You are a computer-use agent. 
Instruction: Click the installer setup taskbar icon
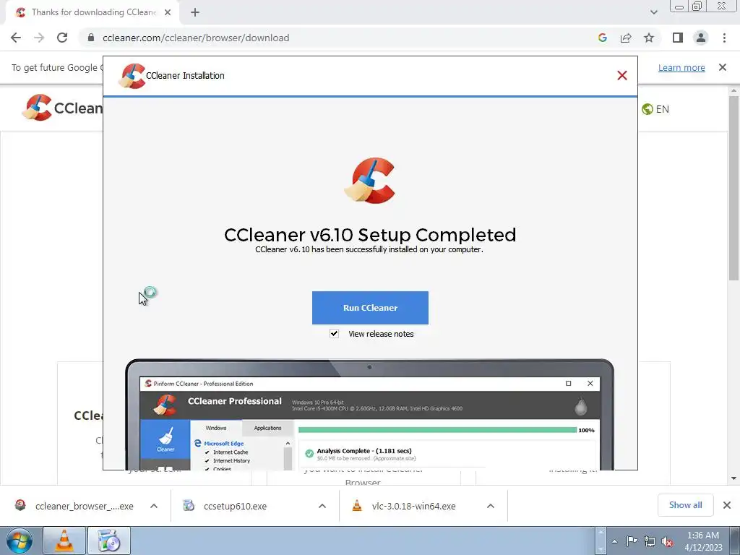point(109,541)
